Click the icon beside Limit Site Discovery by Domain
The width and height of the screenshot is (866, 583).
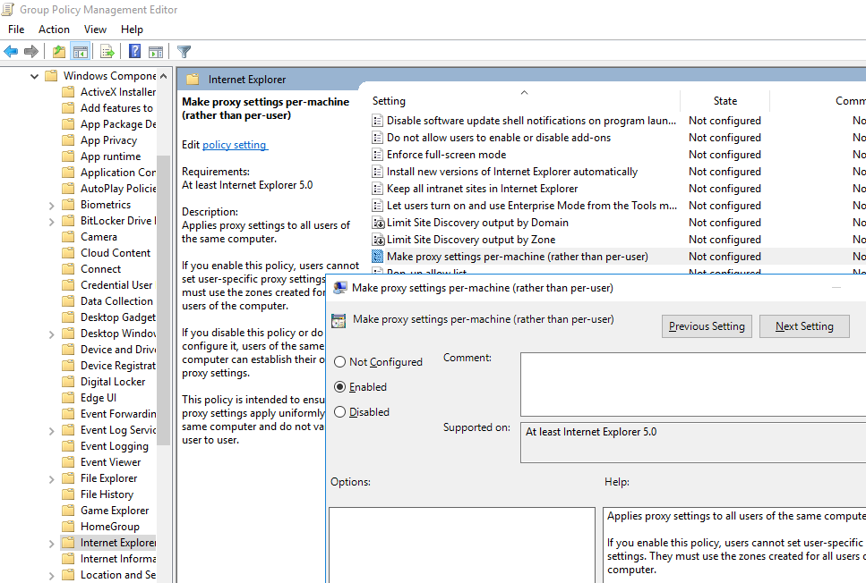(378, 223)
